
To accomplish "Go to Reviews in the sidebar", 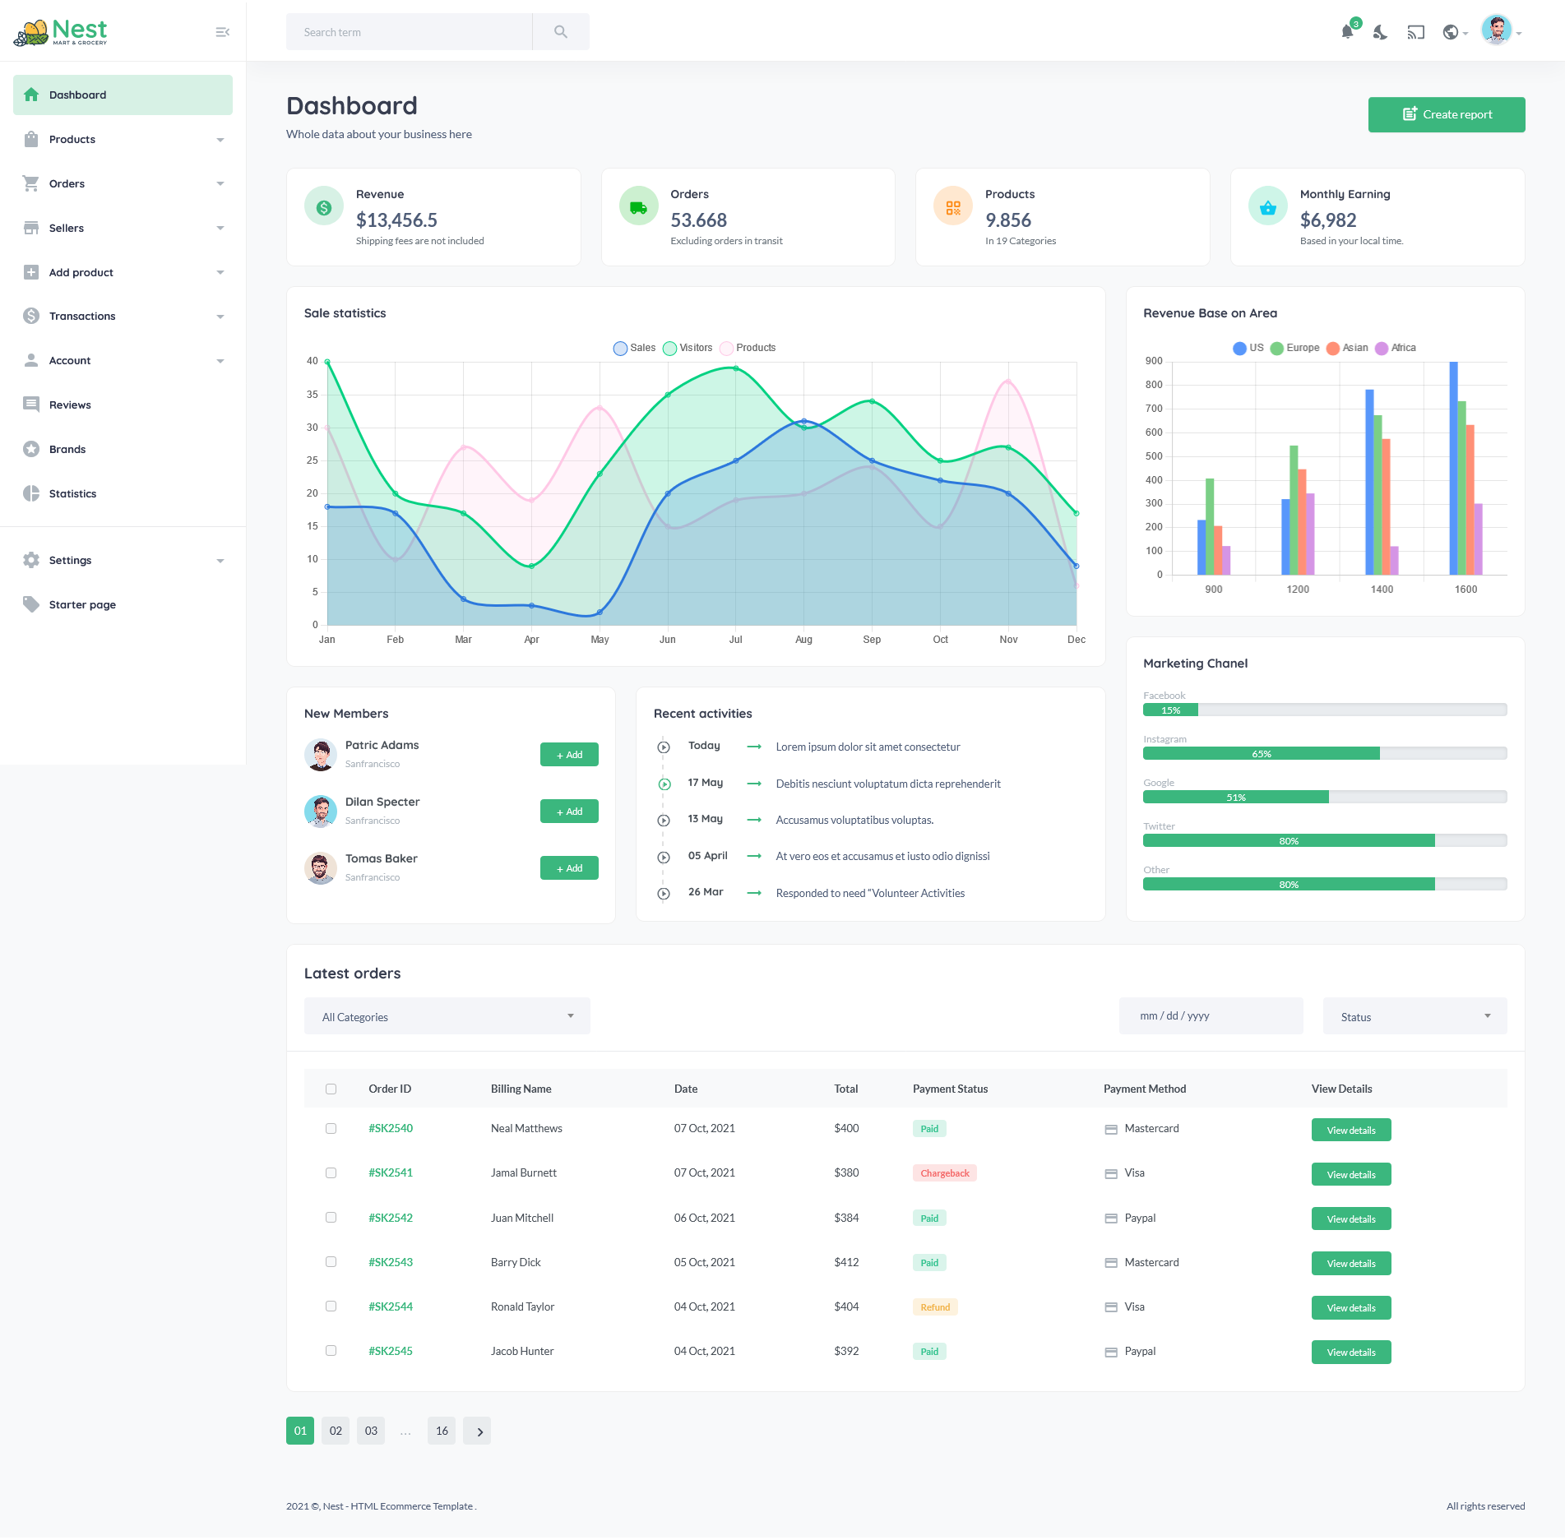I will (70, 405).
